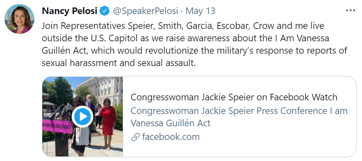Click the chain link icon beside facebook.com
Image resolution: width=362 pixels, height=161 pixels.
(135, 137)
